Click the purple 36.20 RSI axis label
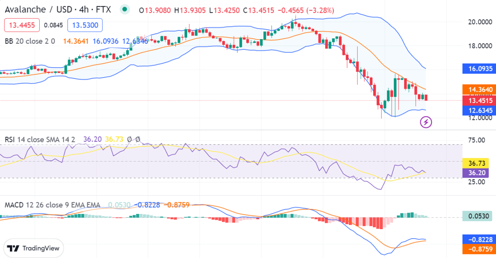The width and height of the screenshot is (496, 258). (476, 173)
